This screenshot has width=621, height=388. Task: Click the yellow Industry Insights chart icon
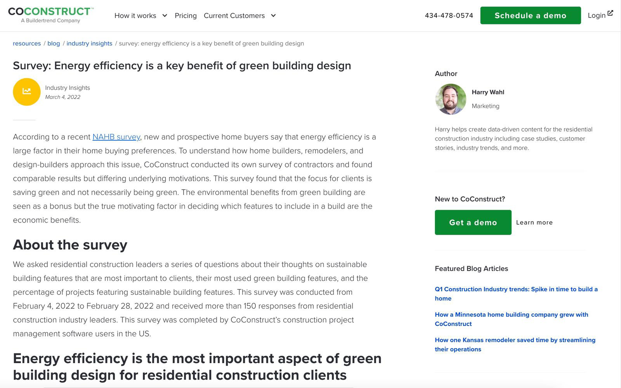tap(27, 92)
